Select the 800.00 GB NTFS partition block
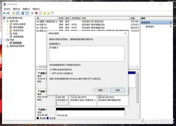The height and width of the screenshot is (126, 176). pos(113,101)
